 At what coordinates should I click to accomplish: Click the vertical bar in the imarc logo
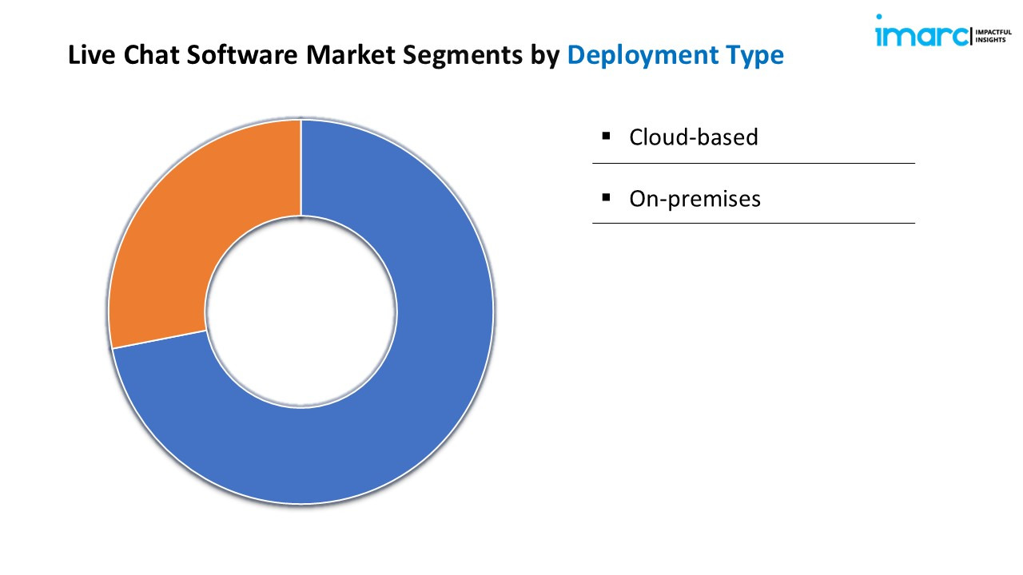pos(972,36)
